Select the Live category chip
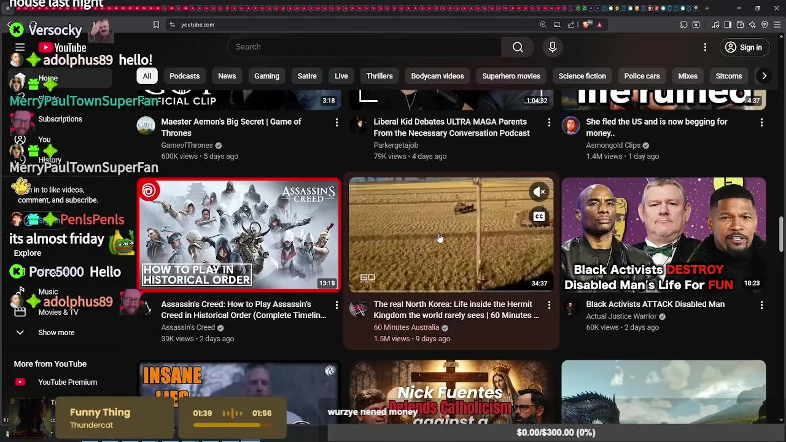Screen dimensions: 786x442 [341, 76]
